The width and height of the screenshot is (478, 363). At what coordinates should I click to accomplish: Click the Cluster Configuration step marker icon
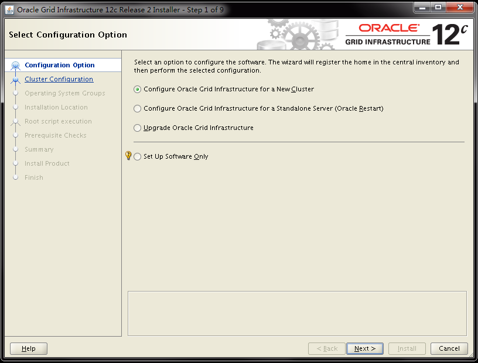(x=16, y=80)
